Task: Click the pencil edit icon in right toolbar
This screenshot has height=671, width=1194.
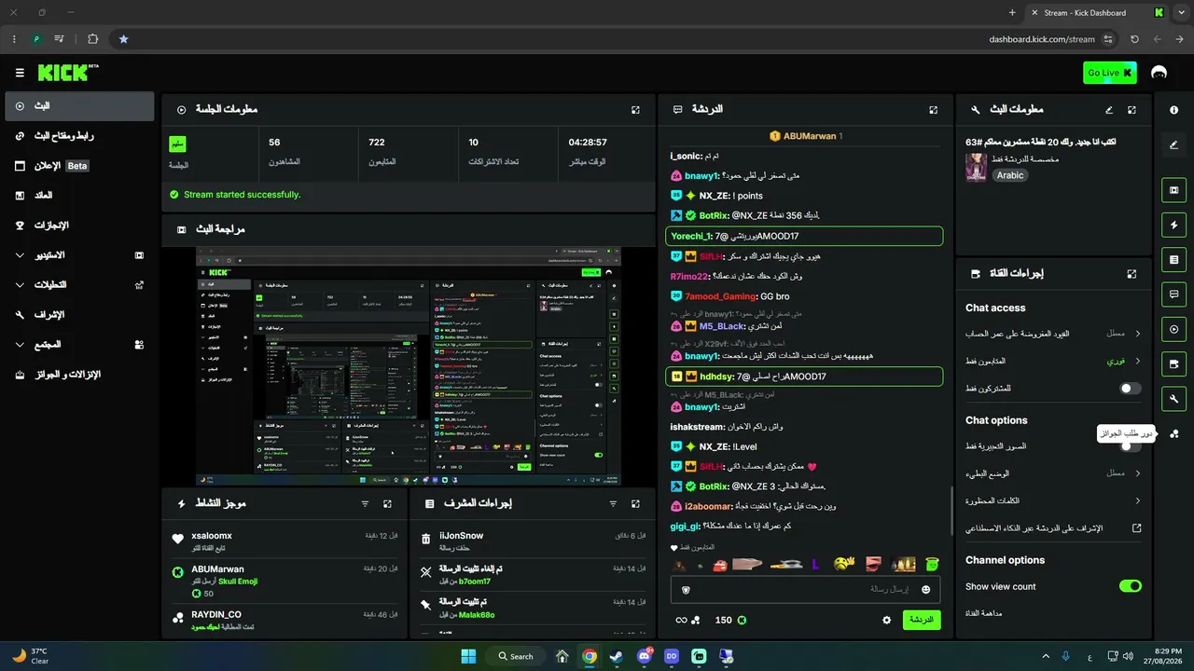Action: tap(1173, 144)
